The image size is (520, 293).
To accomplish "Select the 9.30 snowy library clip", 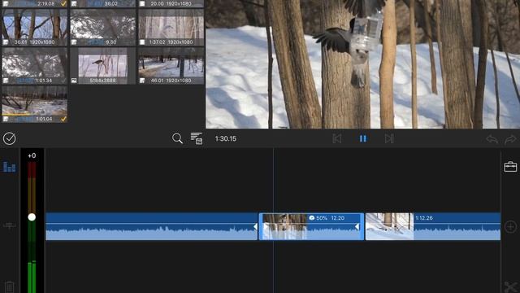I will point(103,28).
